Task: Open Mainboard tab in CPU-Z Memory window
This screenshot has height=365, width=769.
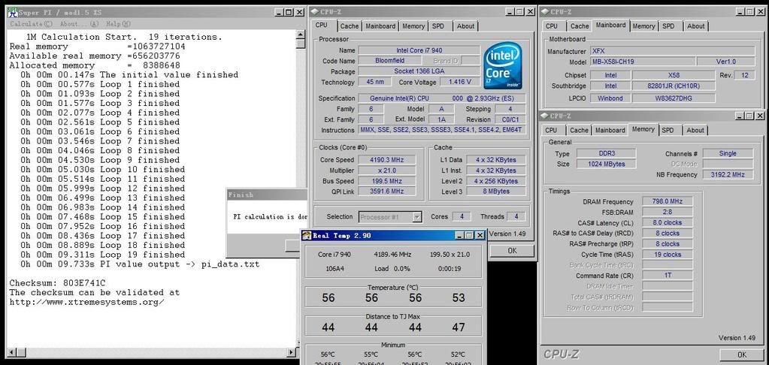Action: (x=610, y=131)
